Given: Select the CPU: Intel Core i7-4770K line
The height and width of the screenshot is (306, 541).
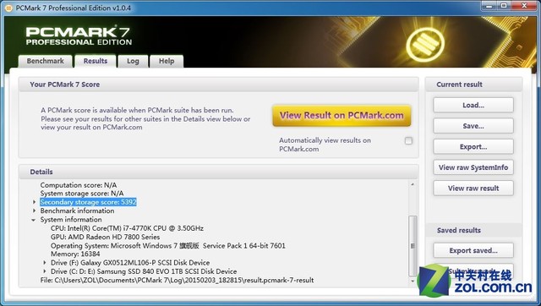Looking at the screenshot, I should (x=127, y=228).
